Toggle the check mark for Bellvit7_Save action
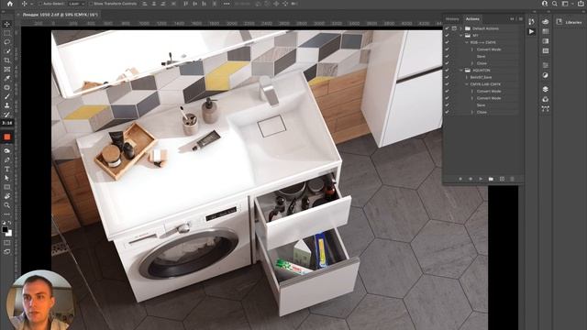Image resolution: width=587 pixels, height=330 pixels. pos(447,77)
